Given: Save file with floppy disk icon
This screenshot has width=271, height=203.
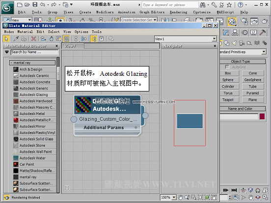Looking at the screenshot, I should (35, 5).
